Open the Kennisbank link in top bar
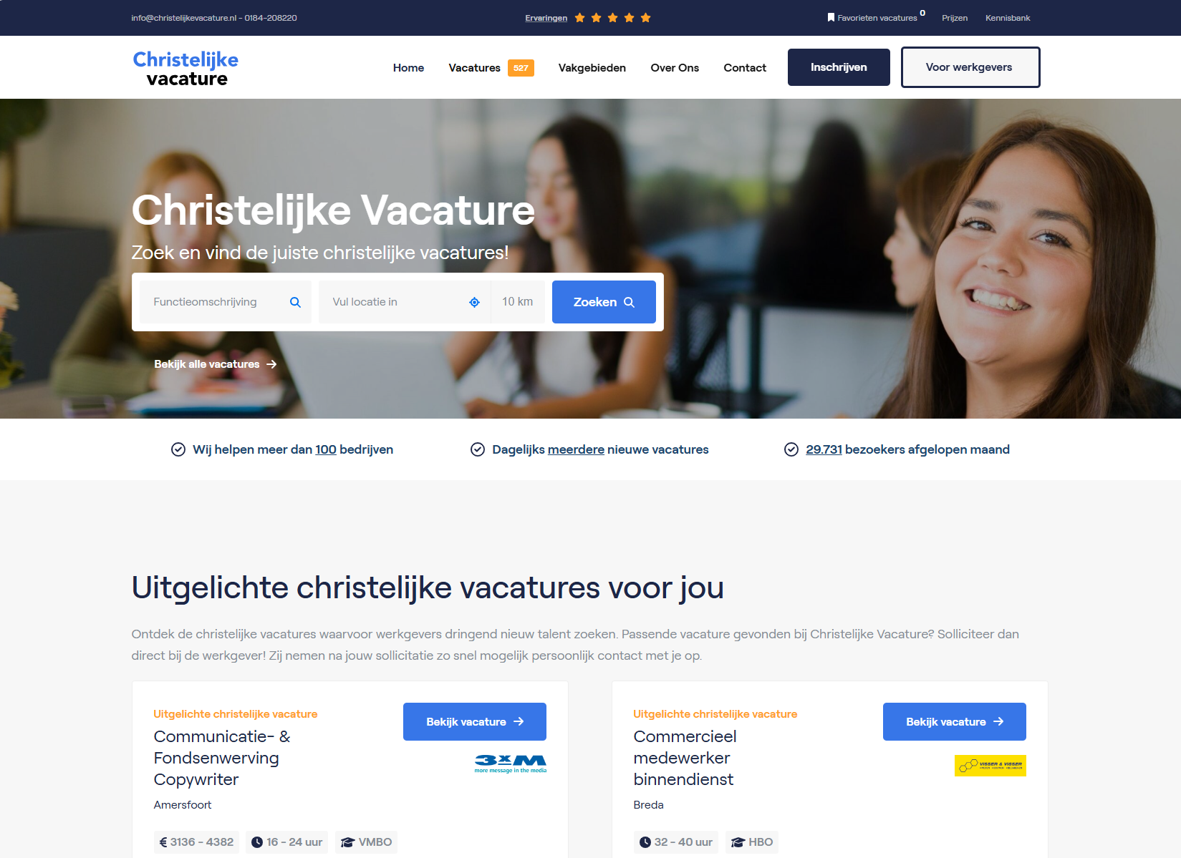Viewport: 1181px width, 858px height. pos(1008,18)
